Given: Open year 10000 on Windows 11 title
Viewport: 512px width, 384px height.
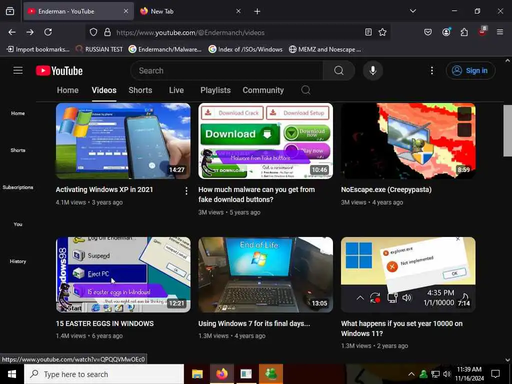Looking at the screenshot, I should point(401,328).
